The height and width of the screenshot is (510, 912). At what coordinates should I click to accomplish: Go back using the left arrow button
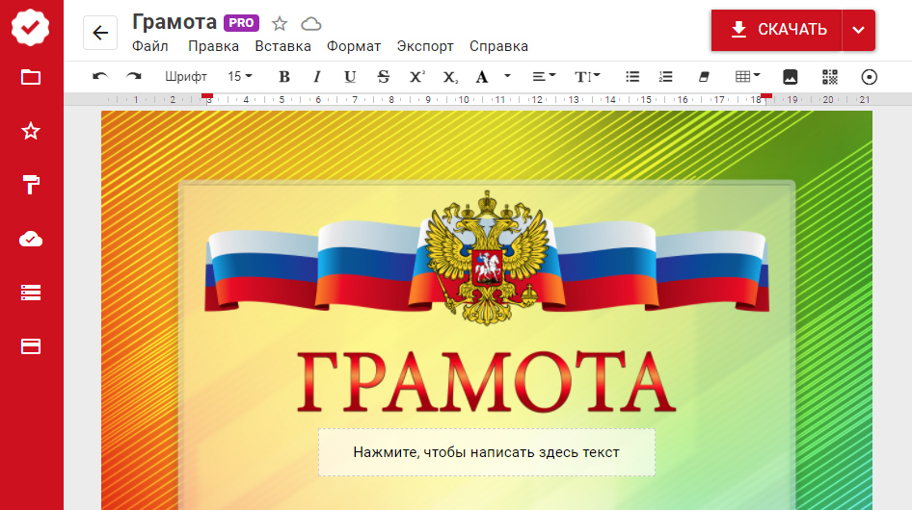100,33
